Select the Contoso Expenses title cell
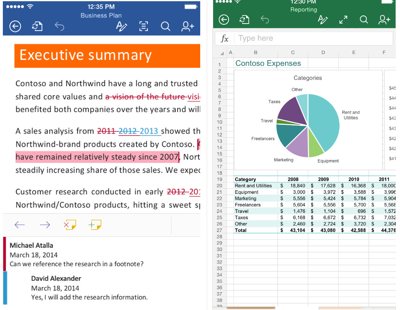The height and width of the screenshot is (310, 400). tap(268, 63)
